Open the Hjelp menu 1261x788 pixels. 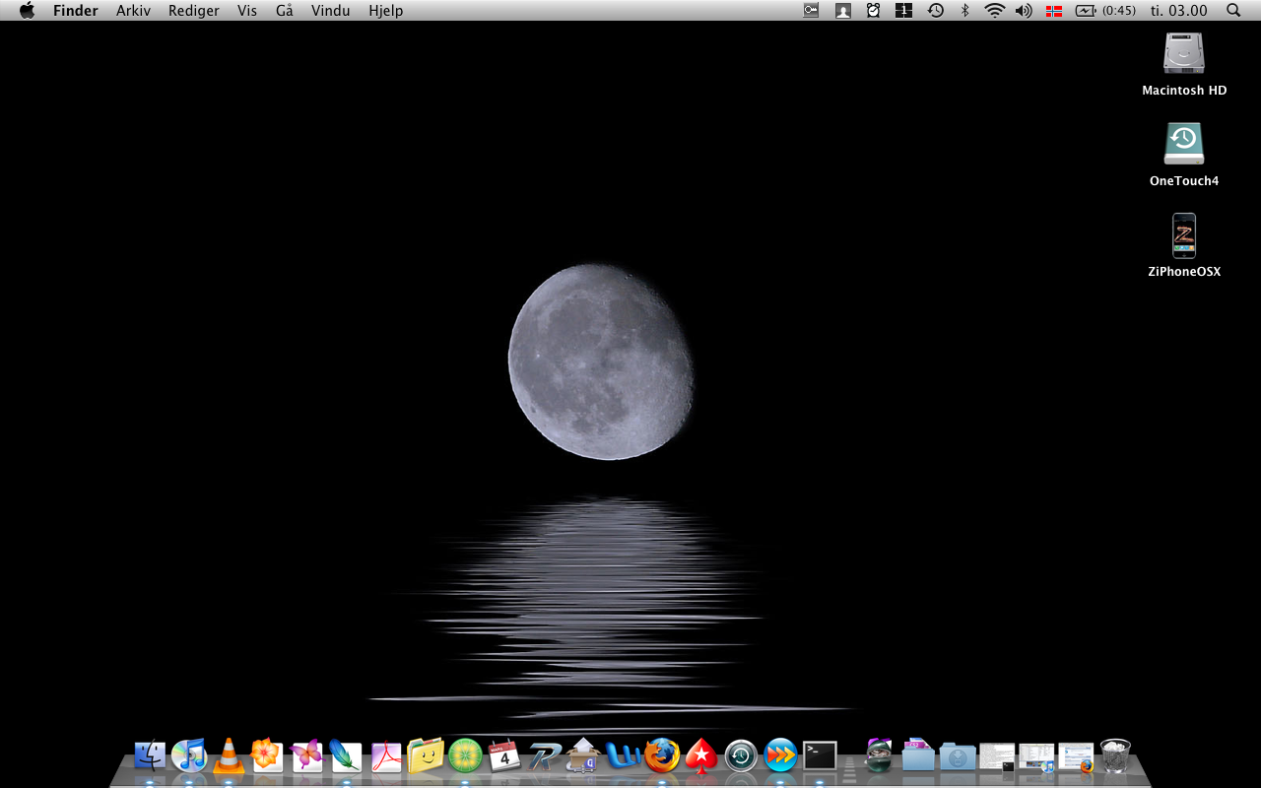[385, 11]
